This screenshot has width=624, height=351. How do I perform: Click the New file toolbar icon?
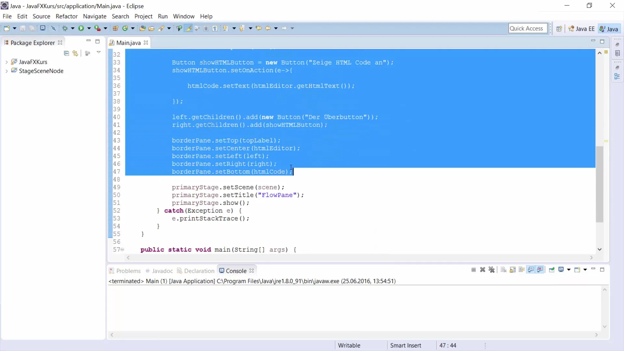[x=6, y=28]
